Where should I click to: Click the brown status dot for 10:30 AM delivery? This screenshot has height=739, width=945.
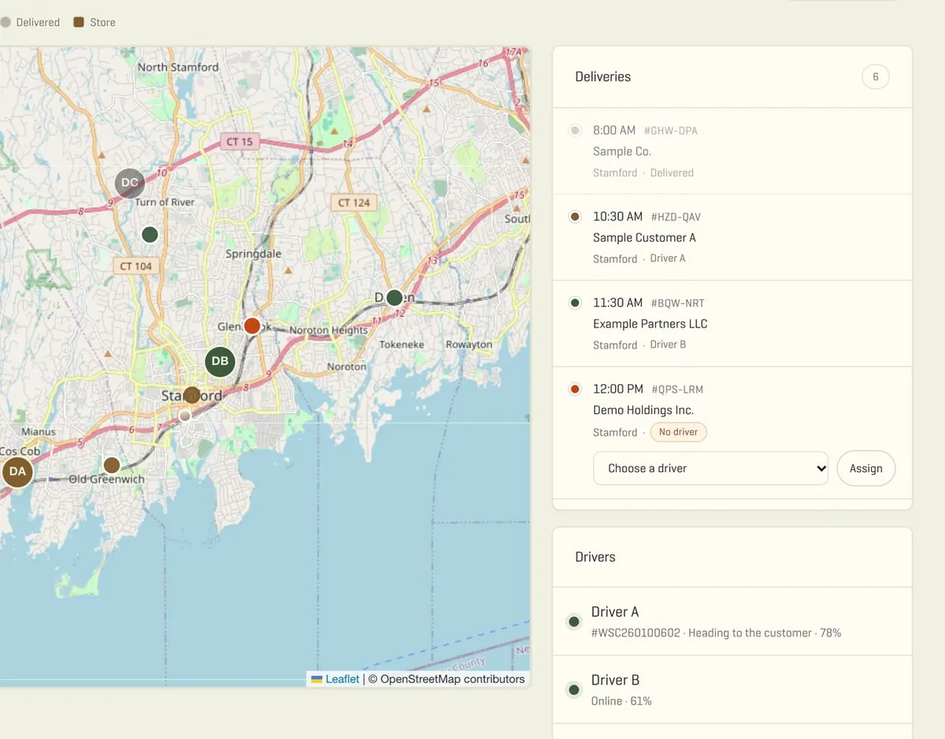tap(575, 216)
